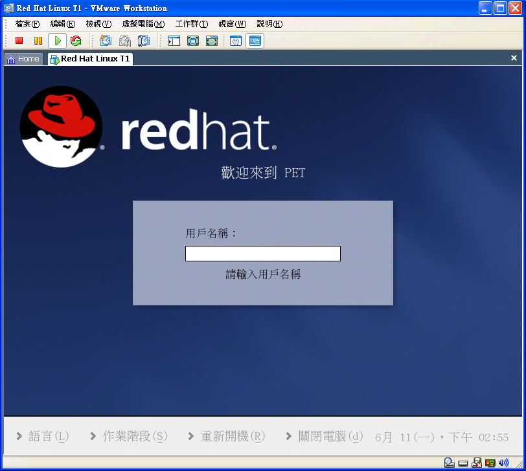
Task: Expand the 作業階段(S) session option
Action: point(128,436)
